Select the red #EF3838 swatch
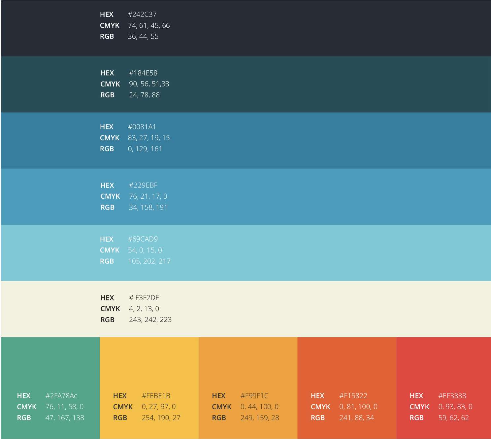491x439 pixels. tap(443, 363)
